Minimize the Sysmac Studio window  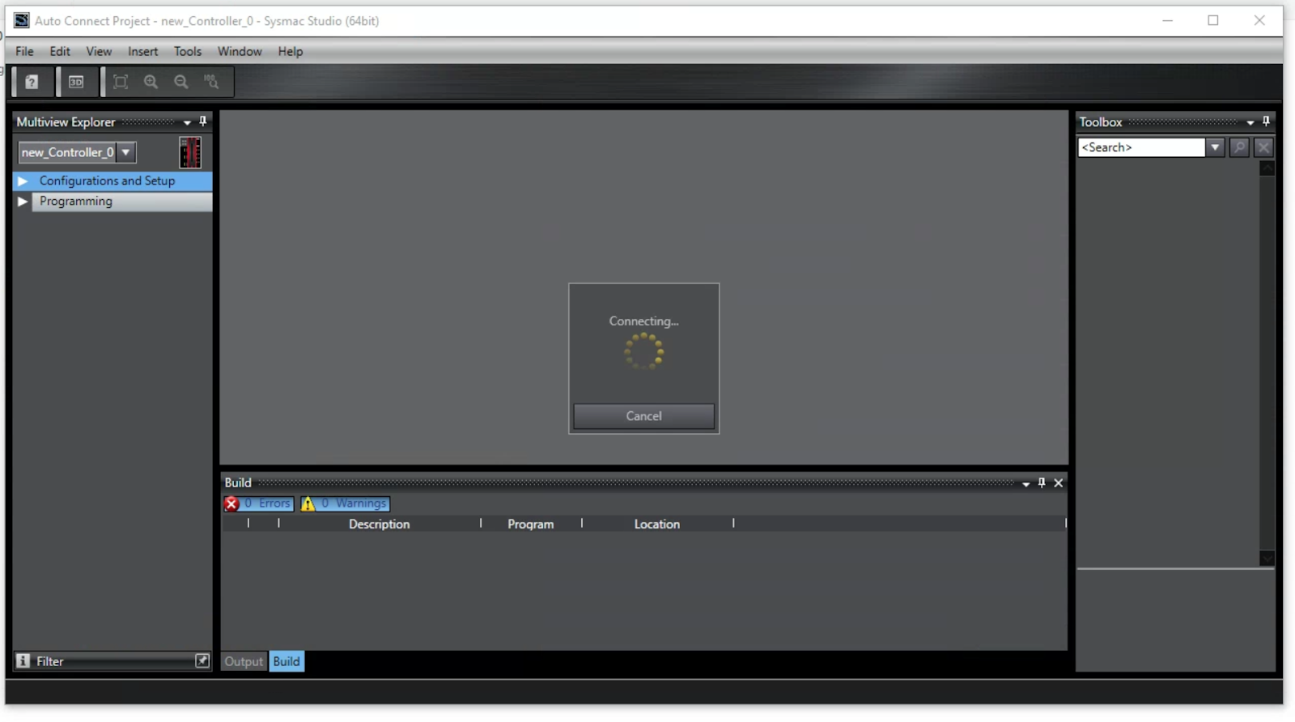pyautogui.click(x=1167, y=20)
